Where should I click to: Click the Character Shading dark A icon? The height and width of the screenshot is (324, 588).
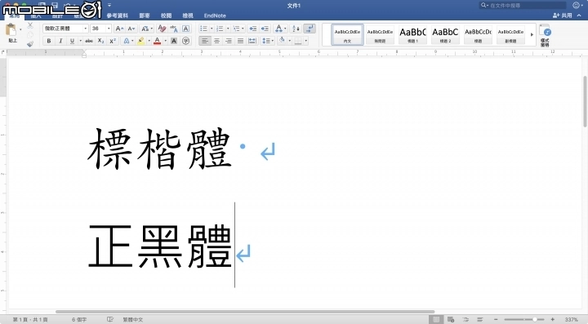[x=174, y=41]
